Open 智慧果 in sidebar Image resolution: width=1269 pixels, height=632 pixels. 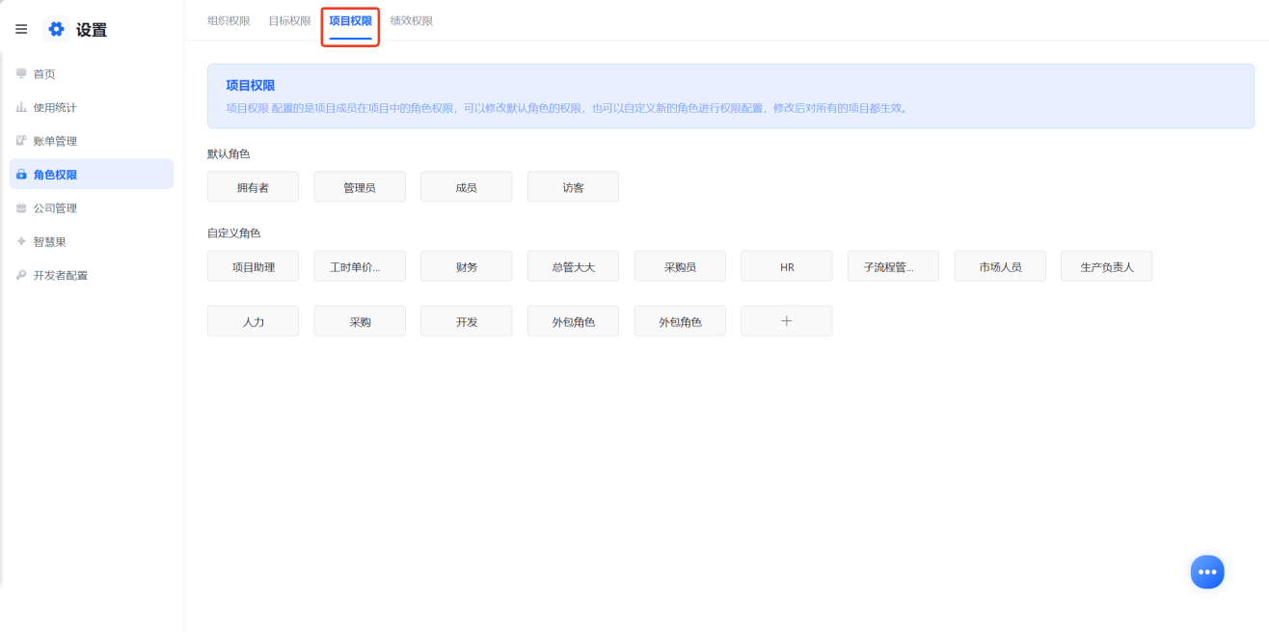[92, 242]
